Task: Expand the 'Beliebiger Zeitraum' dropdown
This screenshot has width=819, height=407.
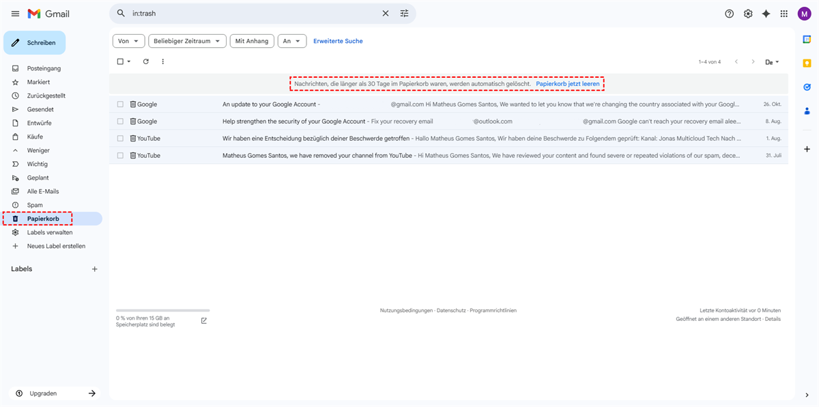Action: point(187,41)
